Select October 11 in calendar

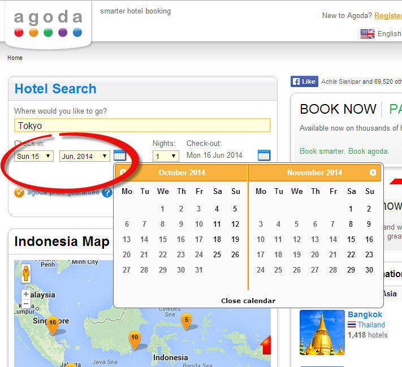click(x=217, y=224)
